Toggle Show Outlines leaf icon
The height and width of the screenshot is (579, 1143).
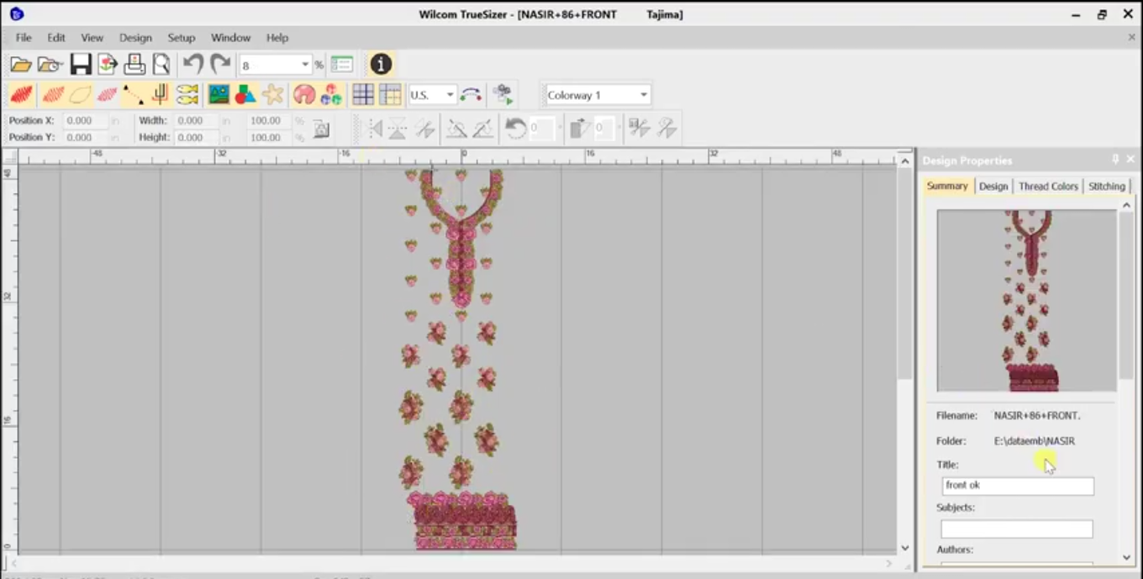(x=80, y=95)
